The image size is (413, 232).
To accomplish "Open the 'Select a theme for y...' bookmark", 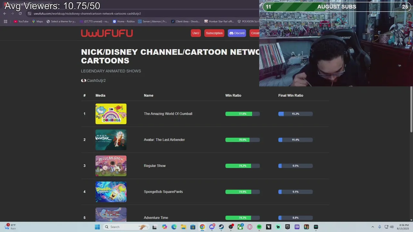I will point(61,22).
